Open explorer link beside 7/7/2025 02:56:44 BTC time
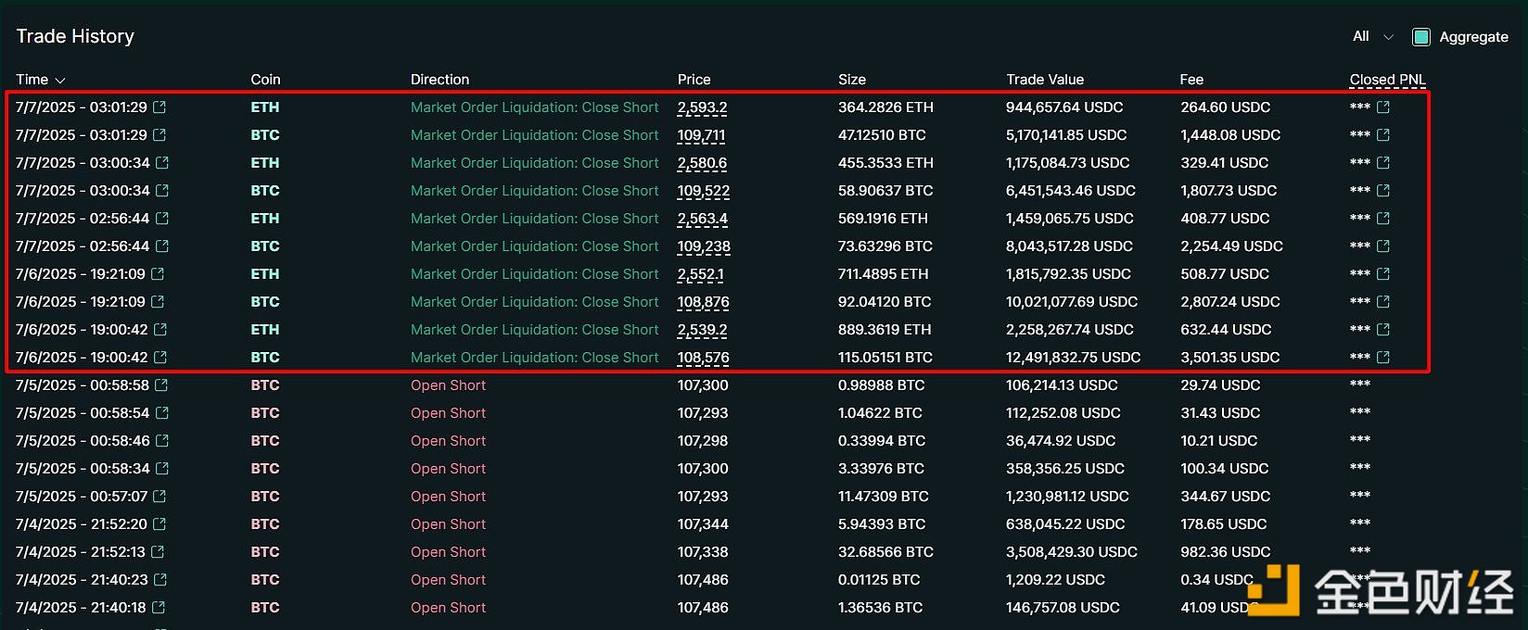The height and width of the screenshot is (630, 1528). click(x=162, y=246)
